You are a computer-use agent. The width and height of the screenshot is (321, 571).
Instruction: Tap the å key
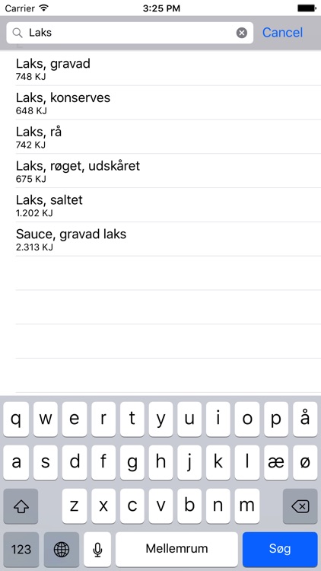pos(305,419)
